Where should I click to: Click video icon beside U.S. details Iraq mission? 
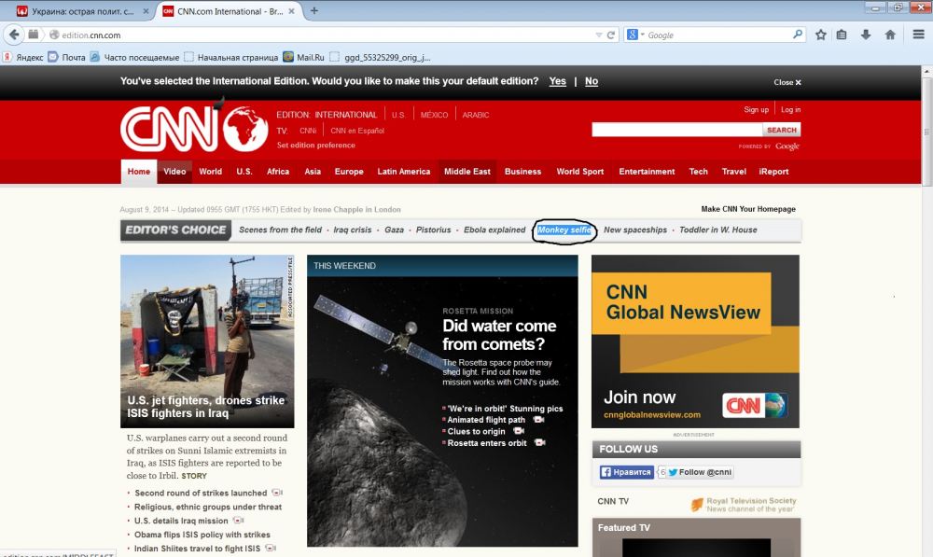pyautogui.click(x=238, y=520)
